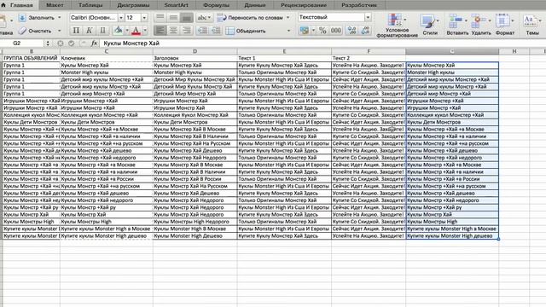Apply the red font color swatch
Viewport: 546px width, 307px height.
point(136,31)
